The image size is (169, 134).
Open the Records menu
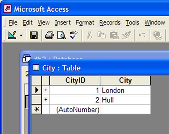pyautogui.click(x=110, y=23)
